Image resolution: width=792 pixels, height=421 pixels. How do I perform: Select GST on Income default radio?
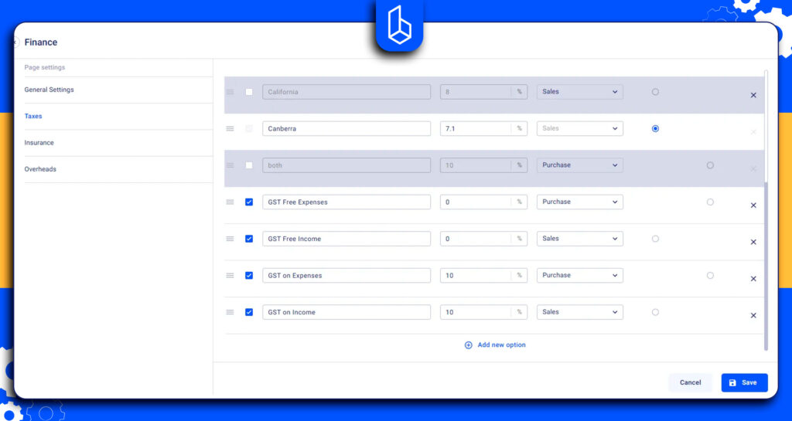[655, 313]
